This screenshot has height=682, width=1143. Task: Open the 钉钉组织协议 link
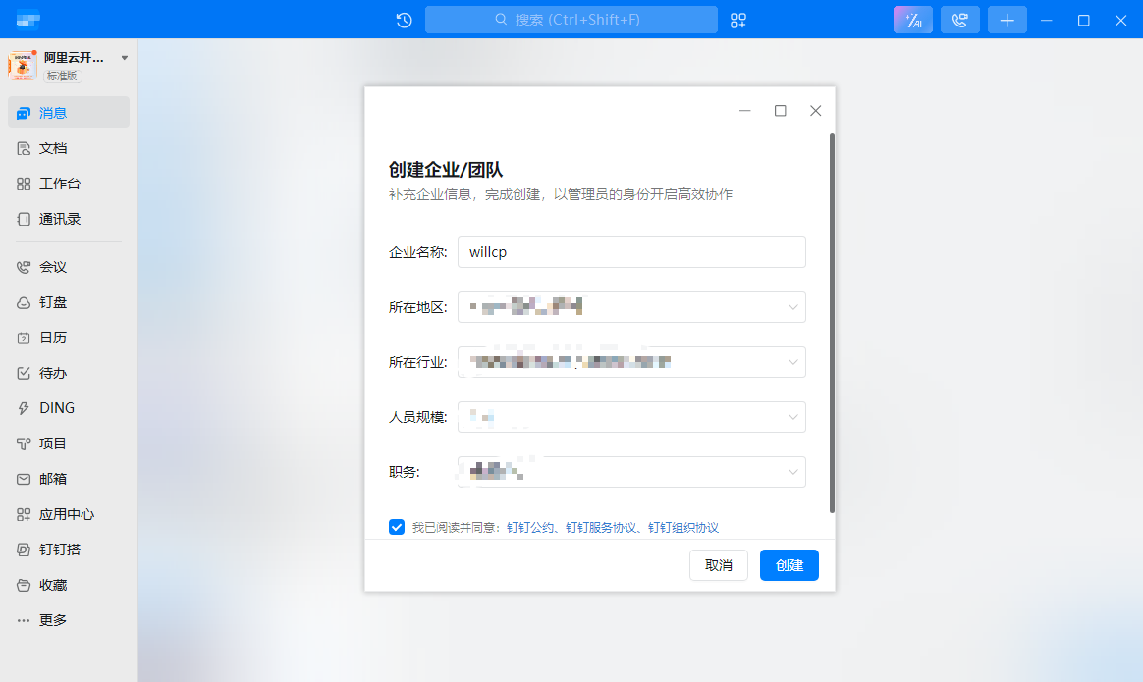click(683, 528)
